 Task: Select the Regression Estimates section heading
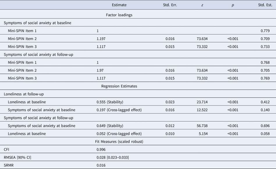coord(119,86)
